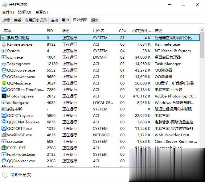Click the QQMusic.exe icon
The width and height of the screenshot is (205, 182).
[x=4, y=83]
